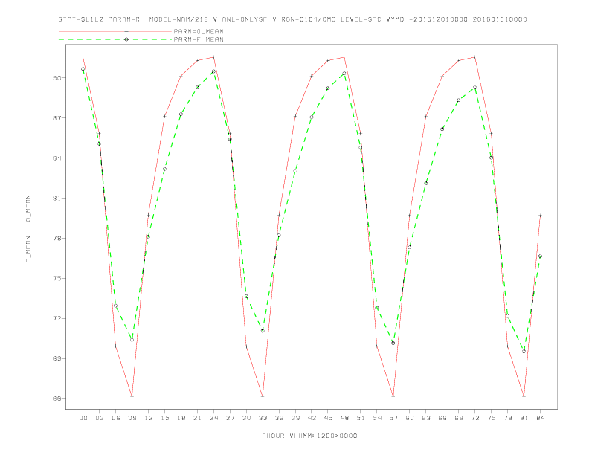Click the x-axis tick label 72
Viewport: 589px width, 455px height.
click(x=475, y=418)
